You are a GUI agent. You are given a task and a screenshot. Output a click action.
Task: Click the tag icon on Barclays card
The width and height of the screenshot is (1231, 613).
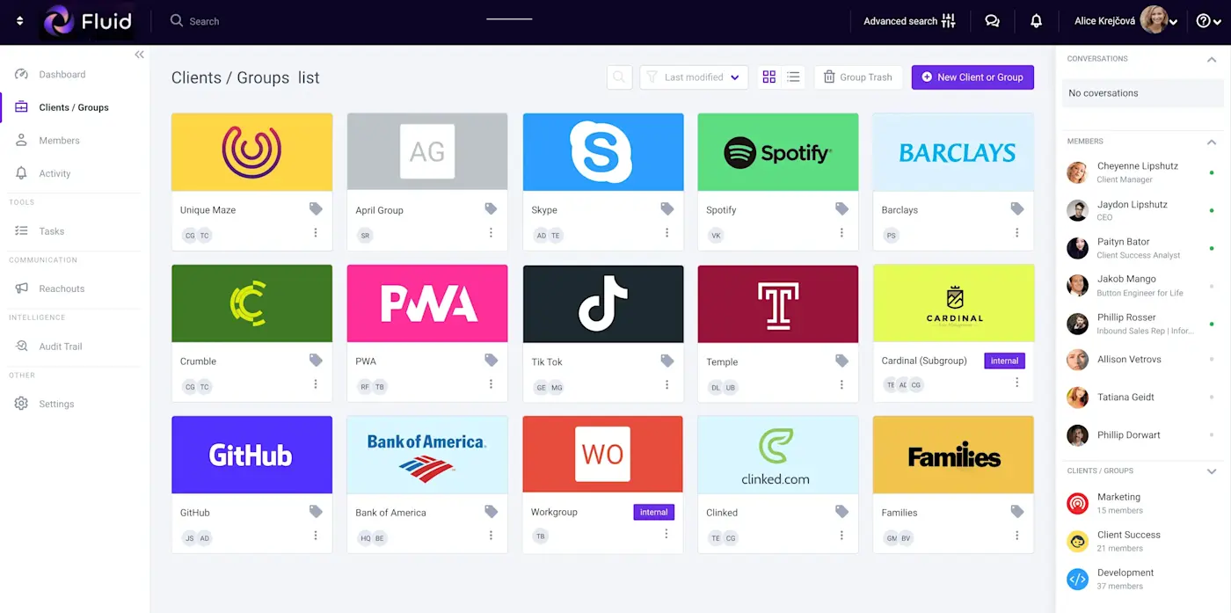click(x=1017, y=208)
